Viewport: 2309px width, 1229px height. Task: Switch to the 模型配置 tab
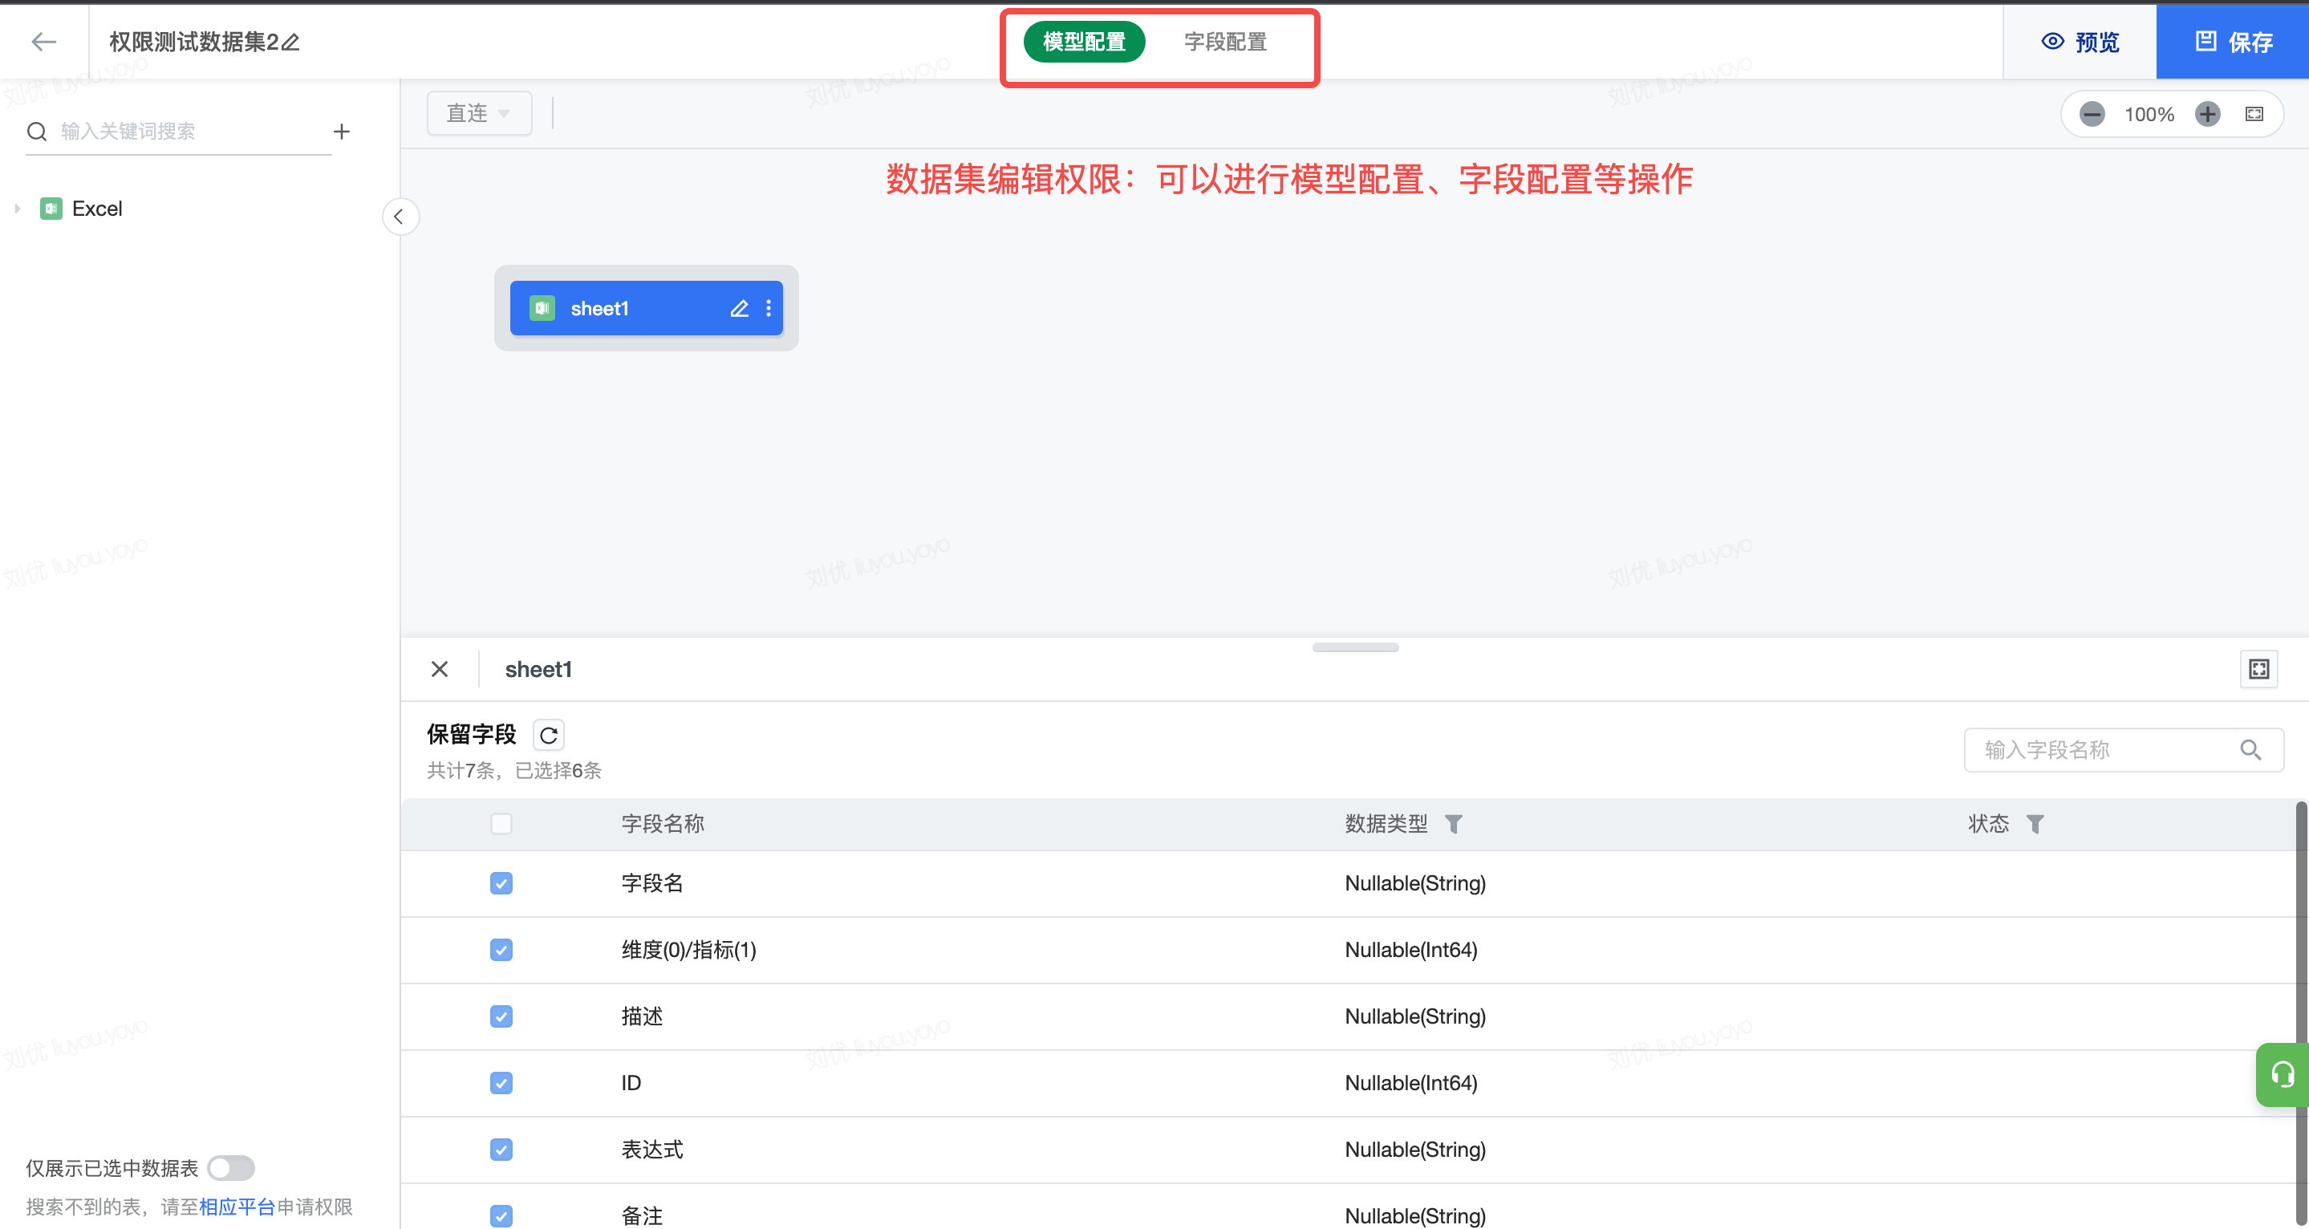(x=1084, y=41)
